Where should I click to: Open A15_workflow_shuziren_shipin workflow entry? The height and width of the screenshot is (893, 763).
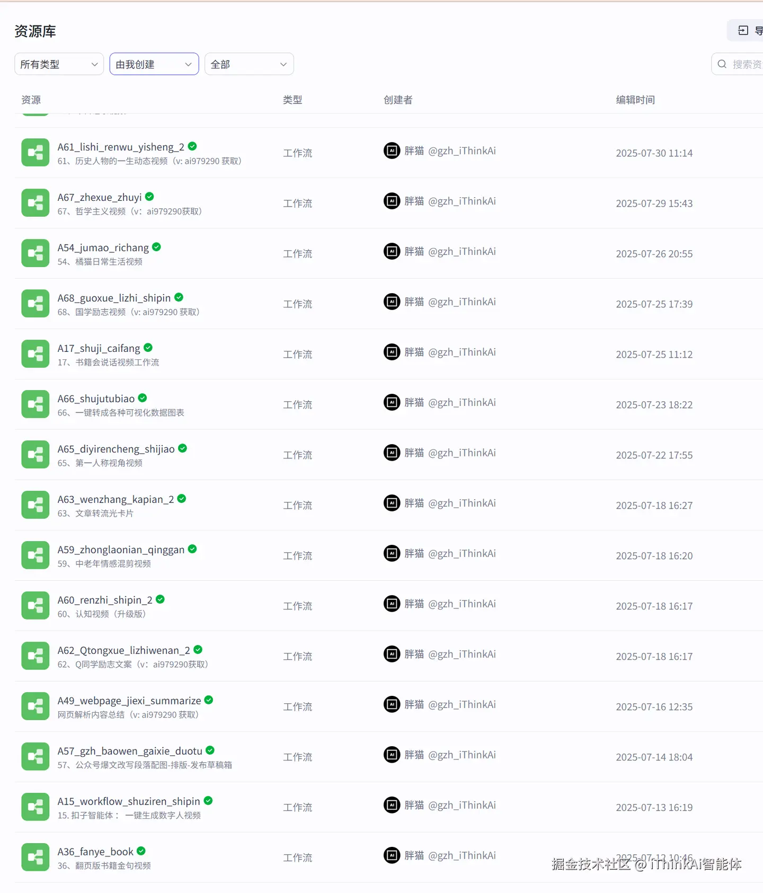pyautogui.click(x=129, y=801)
